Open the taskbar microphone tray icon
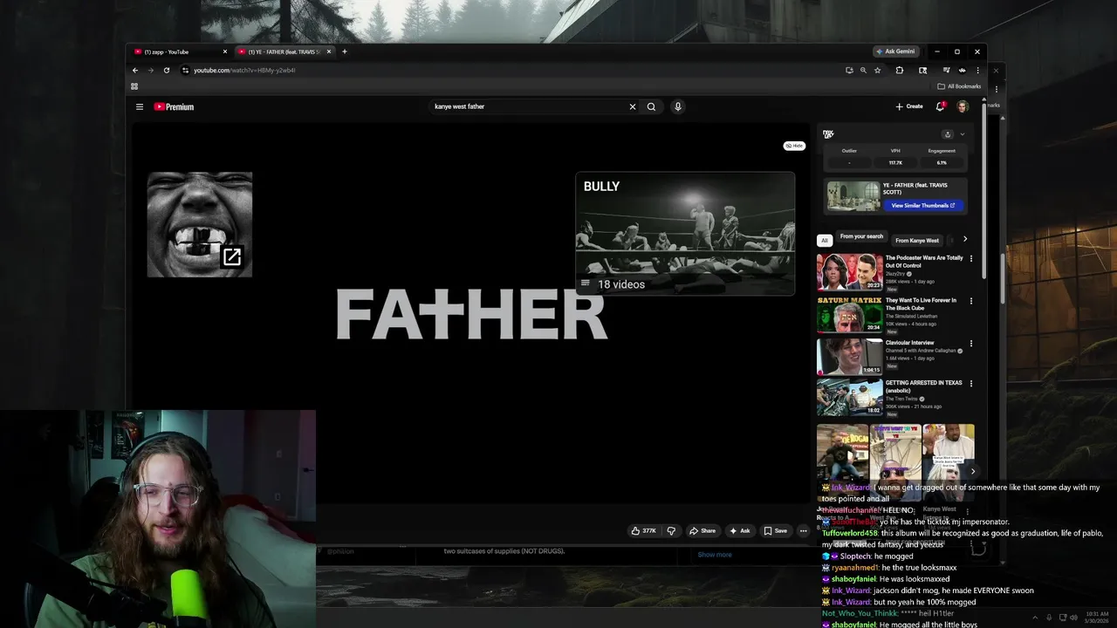Image resolution: width=1117 pixels, height=628 pixels. pos(1049,618)
